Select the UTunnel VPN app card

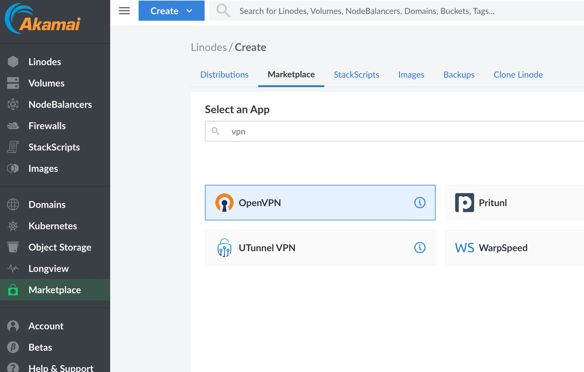320,248
